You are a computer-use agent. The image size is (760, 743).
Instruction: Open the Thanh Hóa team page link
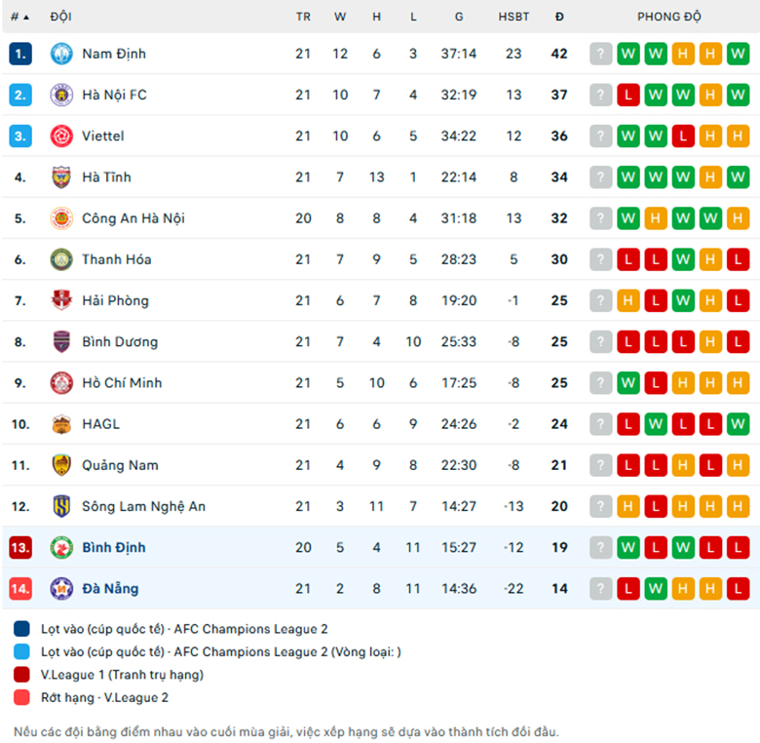(116, 260)
